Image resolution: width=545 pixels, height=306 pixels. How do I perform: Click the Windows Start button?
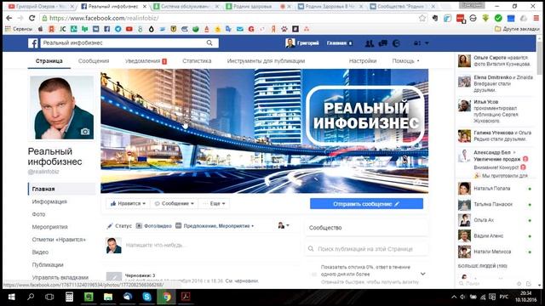11,297
